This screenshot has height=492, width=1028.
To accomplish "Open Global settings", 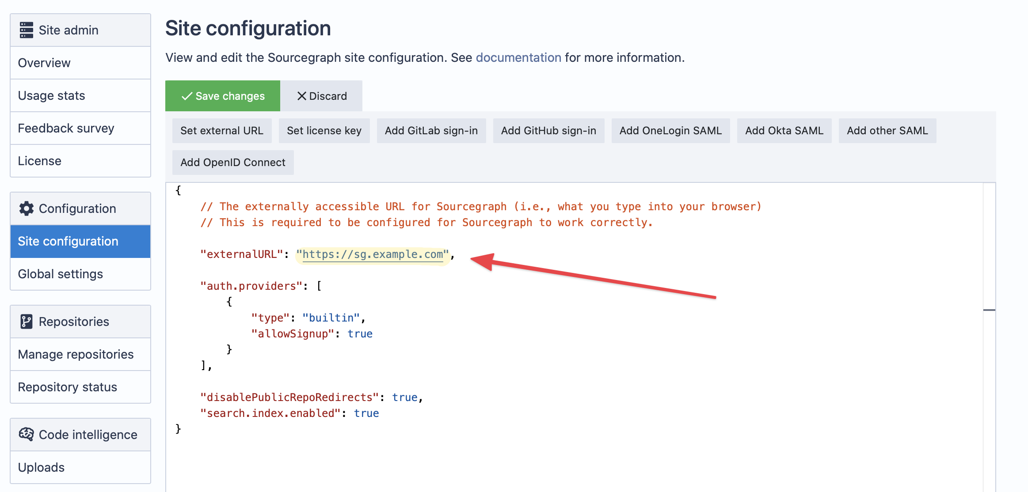I will [80, 274].
